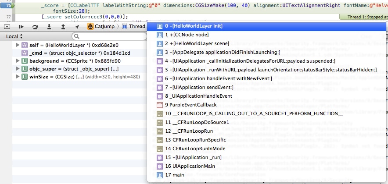Open the Local variables scope dropdown
The width and height of the screenshot is (388, 184).
tap(14, 36)
